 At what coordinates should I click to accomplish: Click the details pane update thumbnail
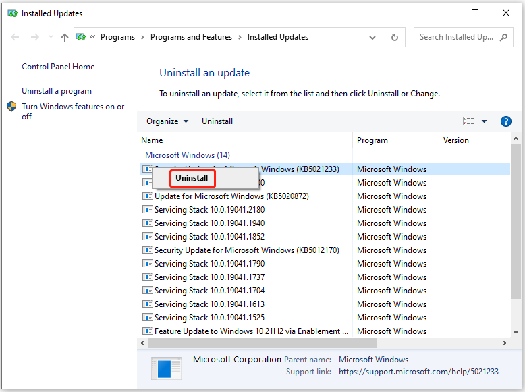click(x=166, y=368)
